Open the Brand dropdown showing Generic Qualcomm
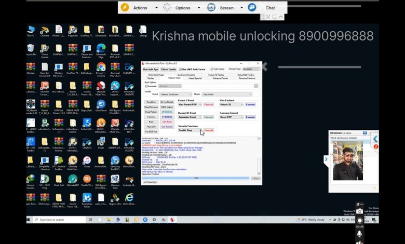Image resolution: width=405 pixels, height=244 pixels. point(176,94)
